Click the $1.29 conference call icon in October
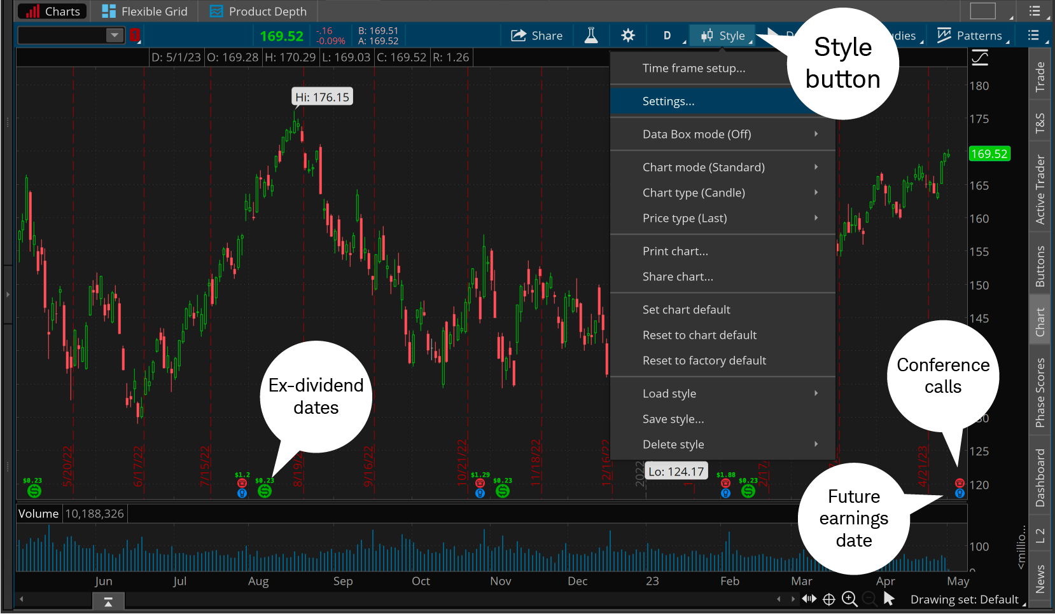 480,483
